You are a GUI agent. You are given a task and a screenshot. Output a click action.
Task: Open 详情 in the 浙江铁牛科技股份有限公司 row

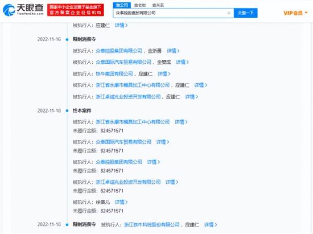click(x=211, y=225)
